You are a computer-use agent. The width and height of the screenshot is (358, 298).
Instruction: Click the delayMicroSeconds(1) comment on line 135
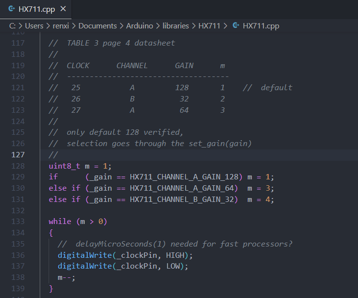point(175,244)
